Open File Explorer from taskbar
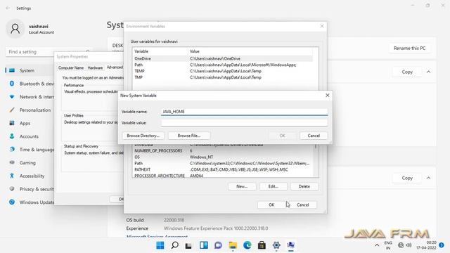450x253 pixels. (x=233, y=245)
